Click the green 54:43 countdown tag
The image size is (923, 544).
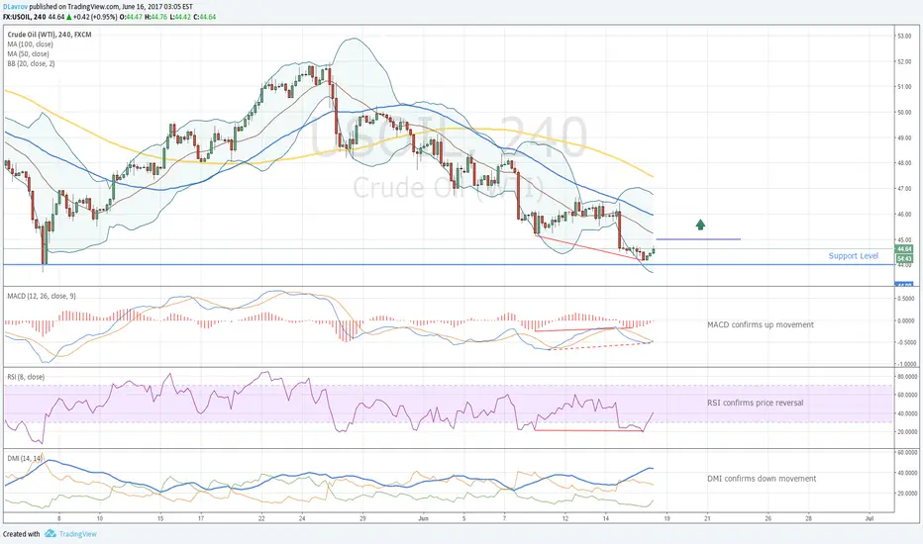pos(904,259)
